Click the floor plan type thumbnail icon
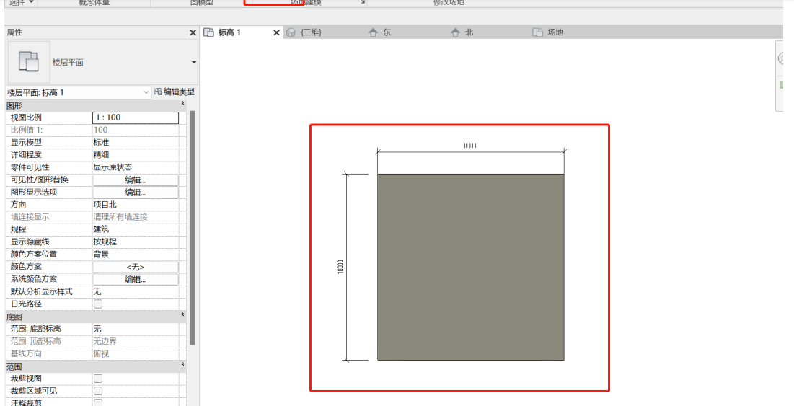The height and width of the screenshot is (406, 794). pyautogui.click(x=28, y=62)
